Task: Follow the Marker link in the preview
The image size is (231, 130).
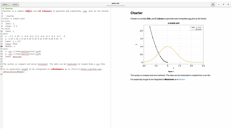Action: (182, 79)
